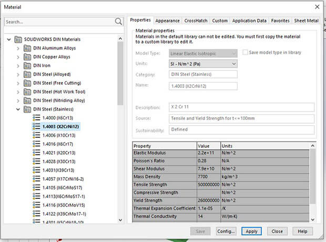Open the Units dropdown SI - N/m^2 (Pa)
Viewport: 326px width, 242px height.
[x=203, y=64]
